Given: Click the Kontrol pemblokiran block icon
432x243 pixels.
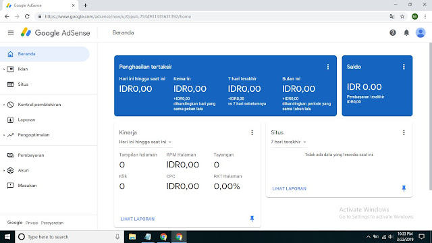Looking at the screenshot, I should [x=11, y=105].
